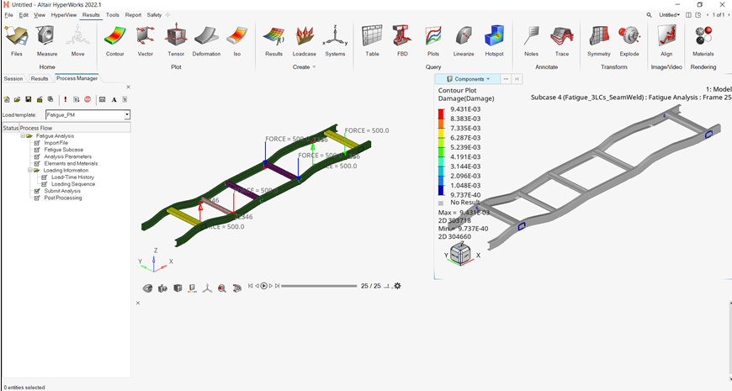This screenshot has width=732, height=391.
Task: Check the Post Processing step box
Action: click(x=37, y=198)
